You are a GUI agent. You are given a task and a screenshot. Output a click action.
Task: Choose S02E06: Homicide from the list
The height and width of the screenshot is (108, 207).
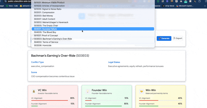pos(43,46)
